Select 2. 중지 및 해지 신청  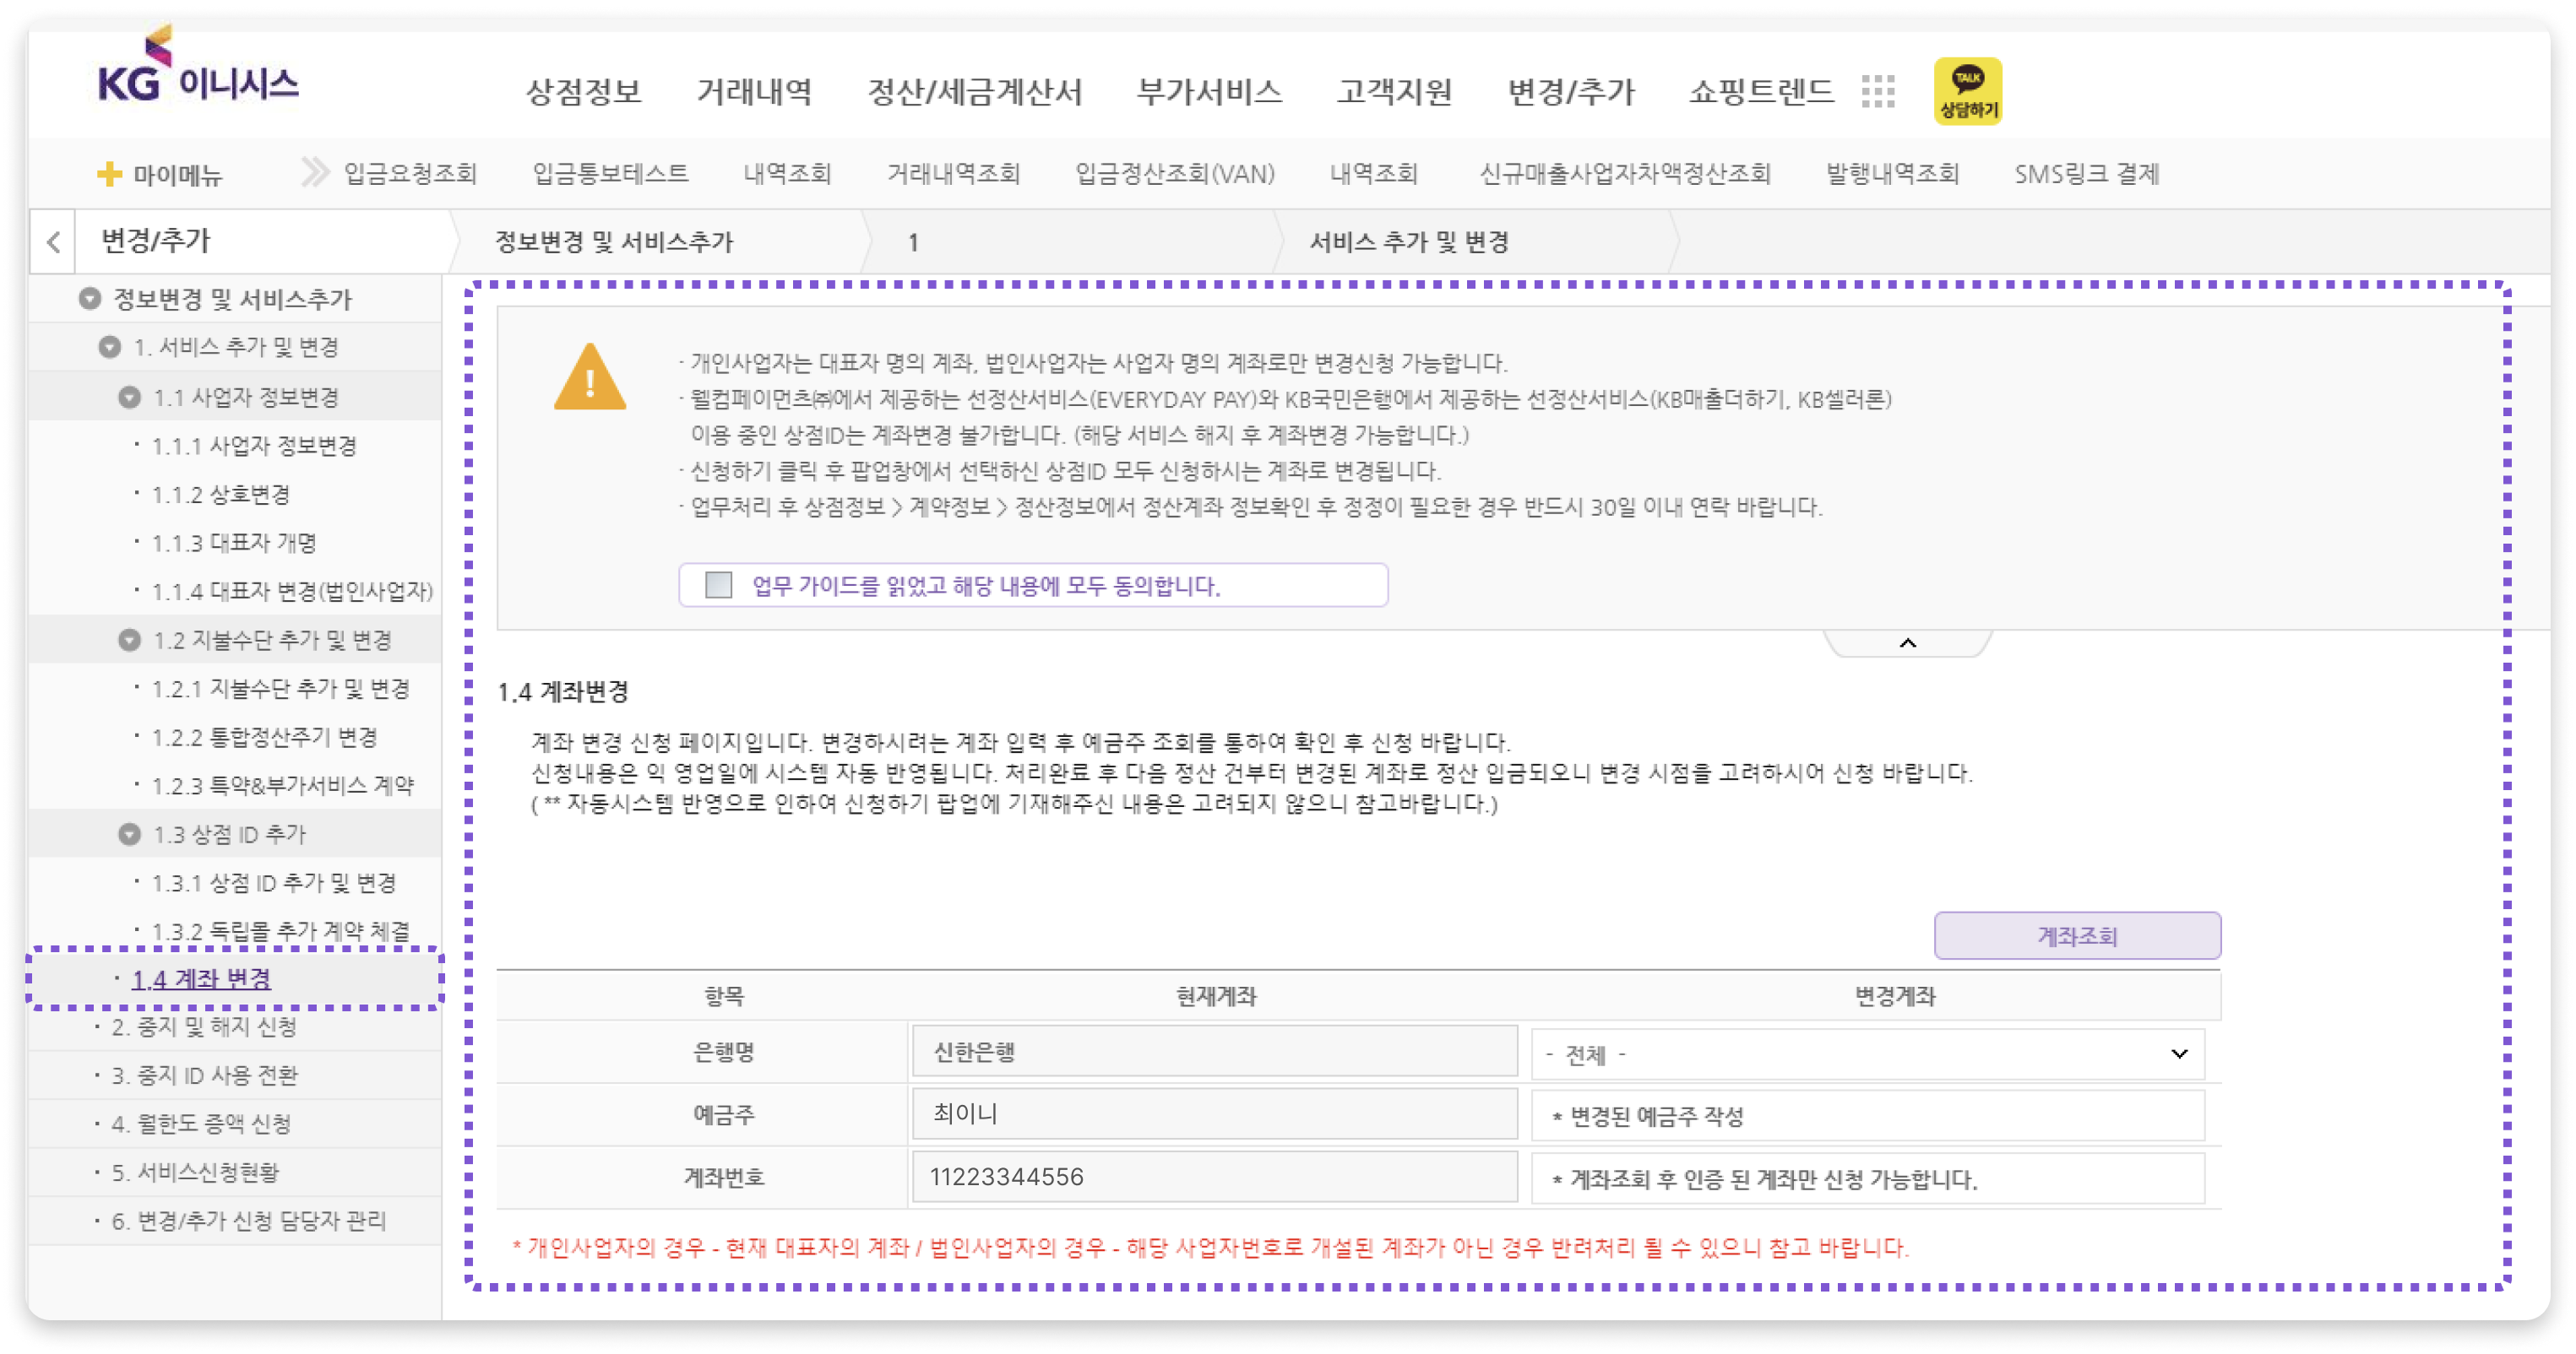point(204,1026)
